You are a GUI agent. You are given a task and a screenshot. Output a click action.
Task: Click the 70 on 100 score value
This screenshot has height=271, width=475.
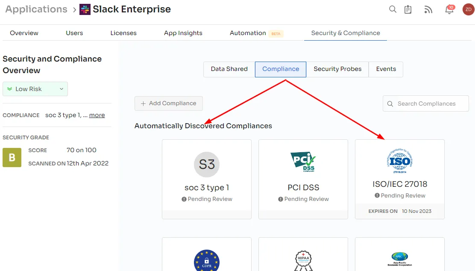click(x=82, y=150)
